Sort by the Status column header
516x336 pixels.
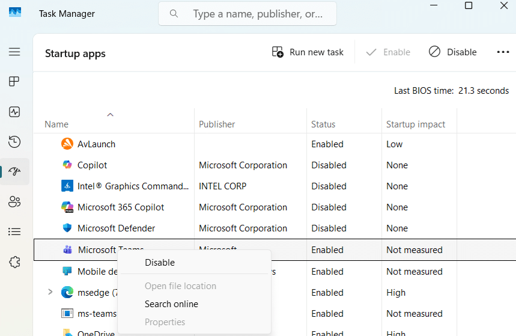tap(323, 124)
